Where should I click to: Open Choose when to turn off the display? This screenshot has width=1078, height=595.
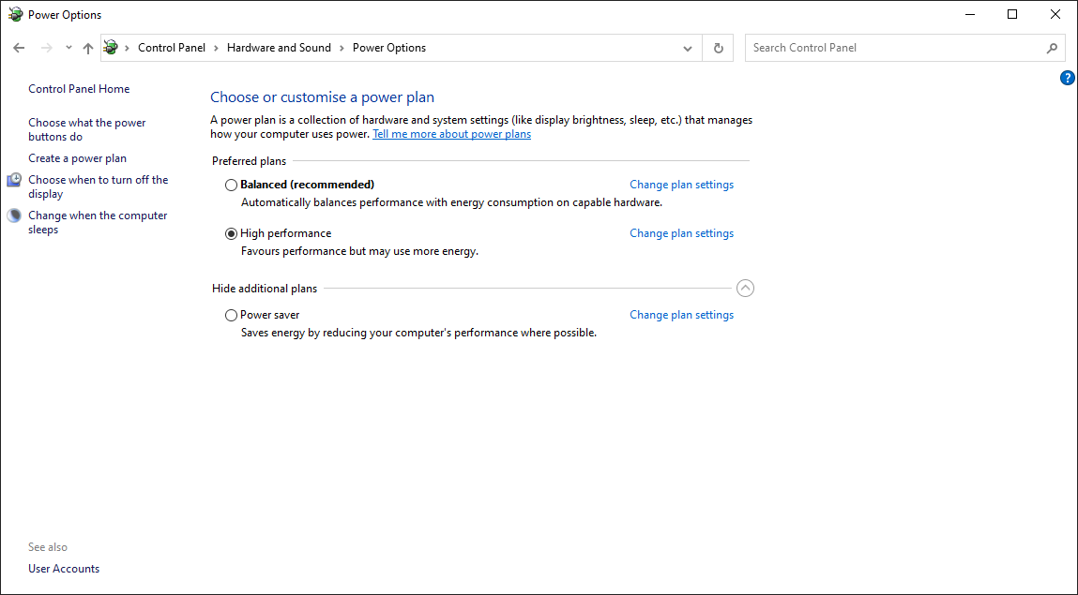click(99, 186)
